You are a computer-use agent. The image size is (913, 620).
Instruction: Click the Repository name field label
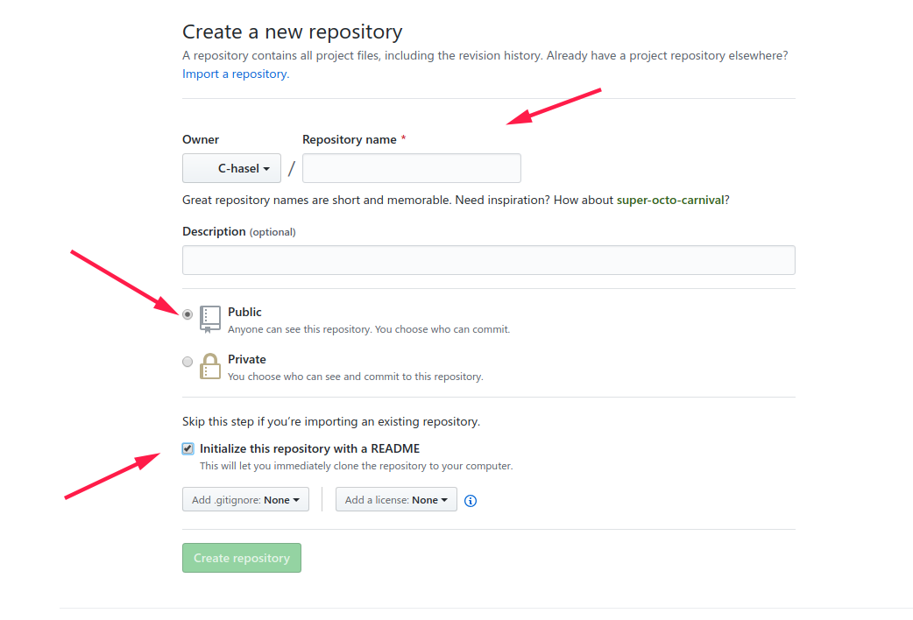350,139
